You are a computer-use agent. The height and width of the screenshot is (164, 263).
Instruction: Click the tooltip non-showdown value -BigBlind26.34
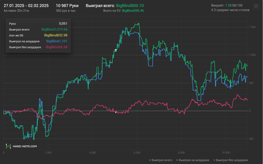click(56, 47)
